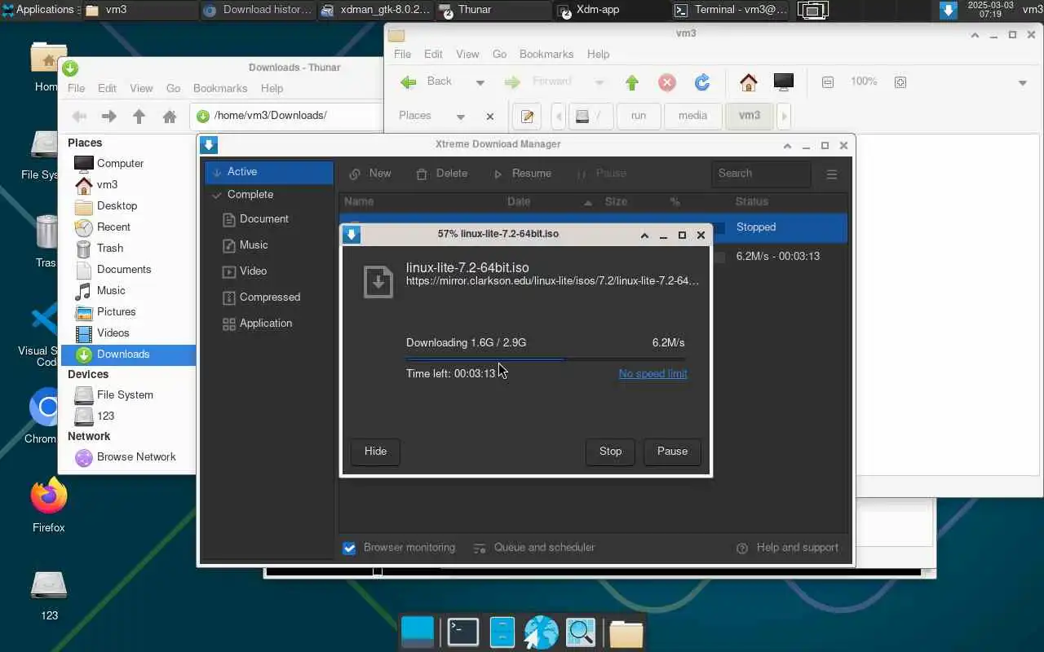Filter downloads by Document type
The height and width of the screenshot is (652, 1044).
pos(255,219)
